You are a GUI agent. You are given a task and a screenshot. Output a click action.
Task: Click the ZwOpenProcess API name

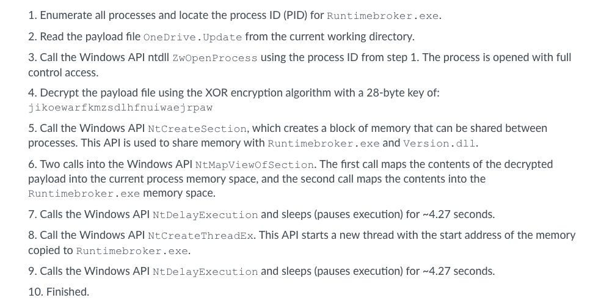[215, 58]
